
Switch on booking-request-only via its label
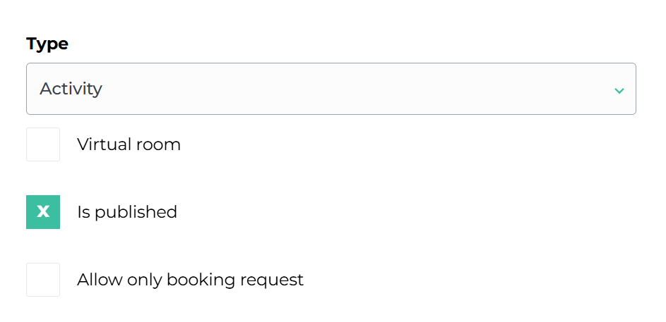coord(190,280)
